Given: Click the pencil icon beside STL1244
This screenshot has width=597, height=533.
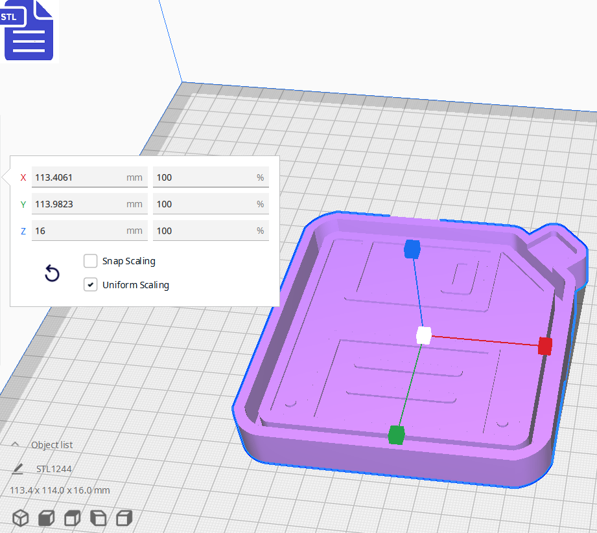Looking at the screenshot, I should (x=17, y=468).
